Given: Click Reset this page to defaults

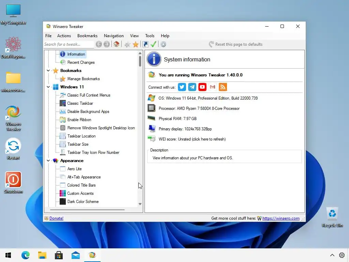Looking at the screenshot, I should point(236,44).
